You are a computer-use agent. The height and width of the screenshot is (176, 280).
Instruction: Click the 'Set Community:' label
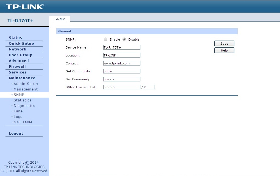click(x=78, y=79)
